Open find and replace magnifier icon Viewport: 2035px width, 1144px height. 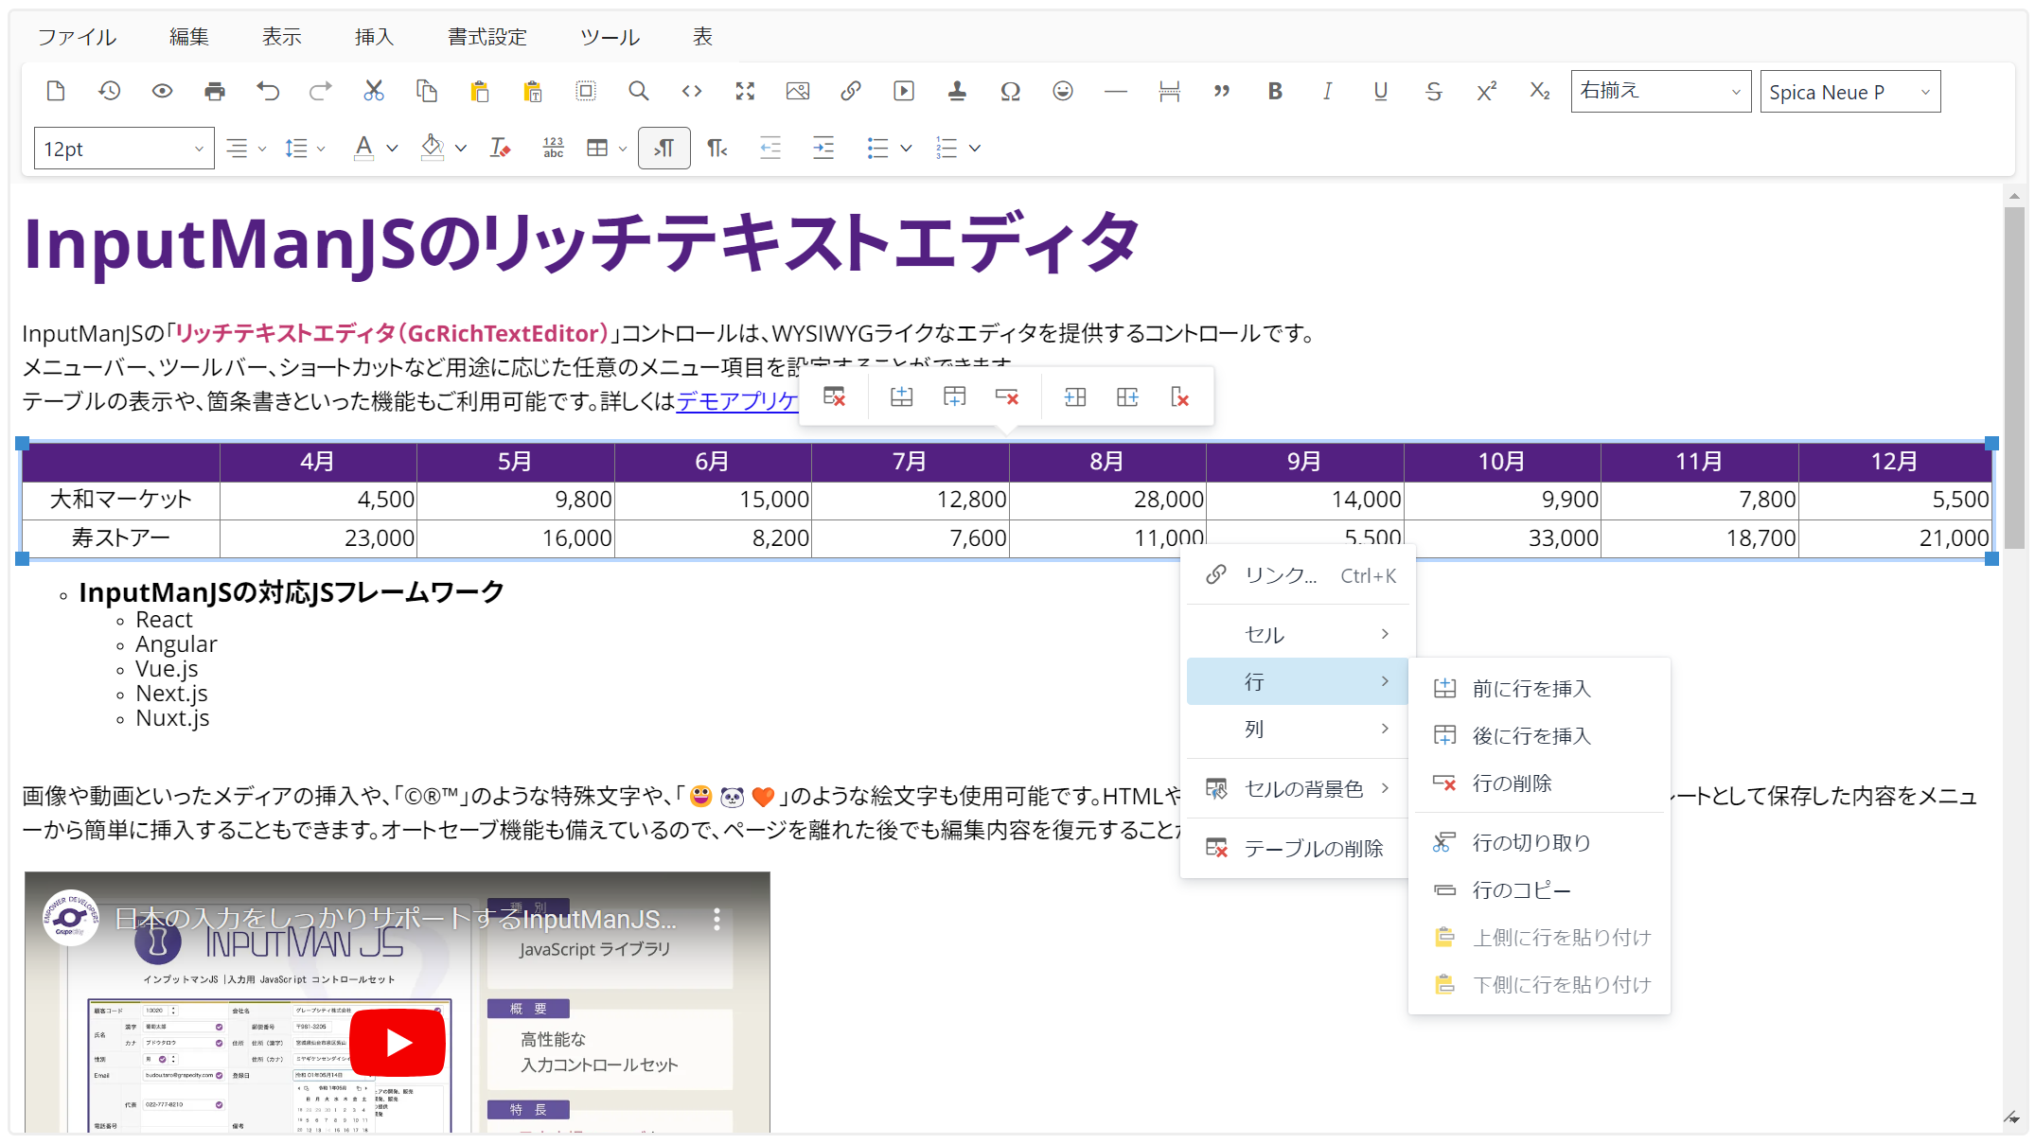coord(639,91)
